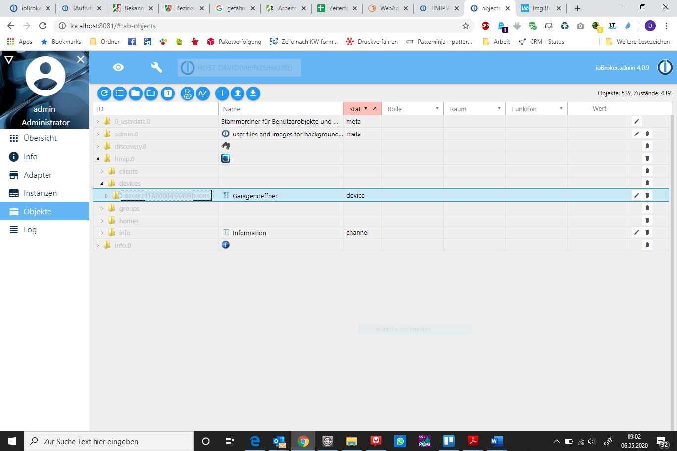Expand all nodes with the open-folder icon
Image resolution: width=677 pixels, height=451 pixels.
click(150, 93)
